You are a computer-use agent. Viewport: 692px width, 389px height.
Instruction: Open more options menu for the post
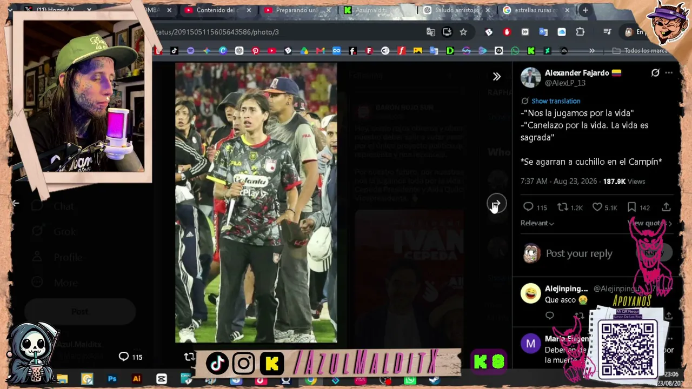coord(669,73)
